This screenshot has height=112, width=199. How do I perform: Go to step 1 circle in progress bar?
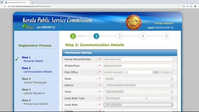click(x=73, y=36)
